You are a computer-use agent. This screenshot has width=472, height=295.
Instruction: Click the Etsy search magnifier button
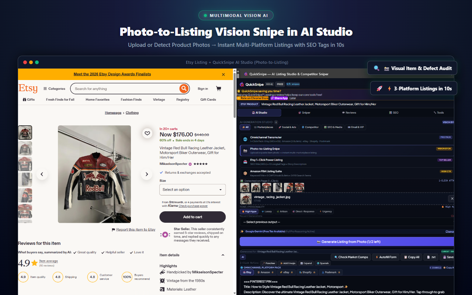(x=184, y=88)
